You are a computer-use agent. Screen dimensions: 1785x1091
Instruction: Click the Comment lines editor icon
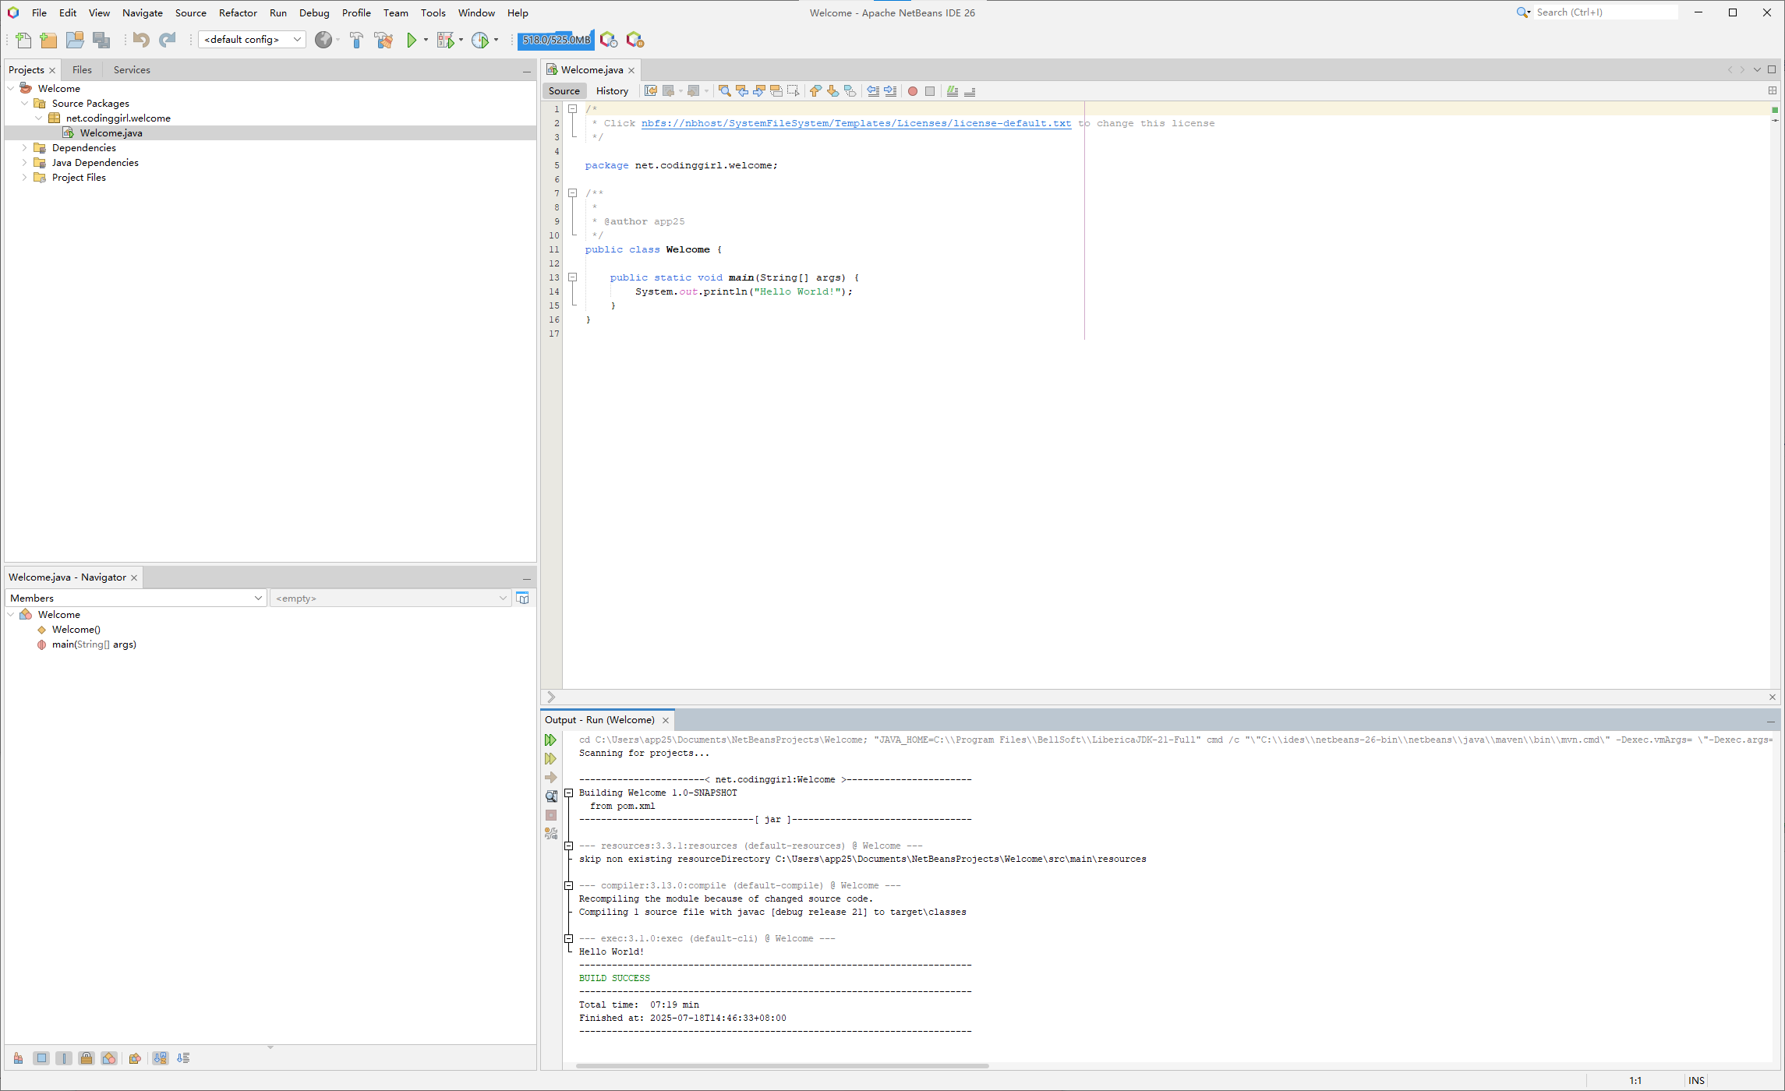tap(953, 91)
